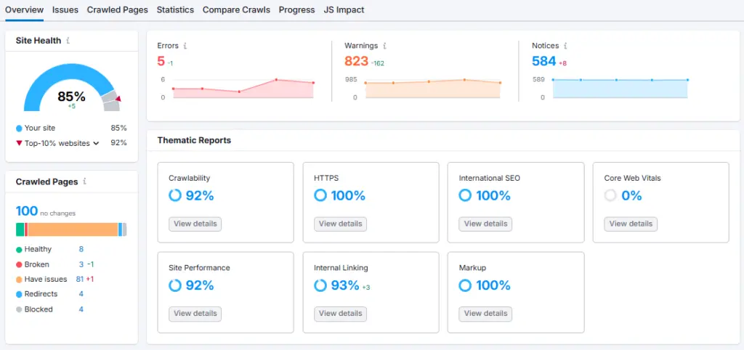
Task: Click the Internal Linking donut icon
Action: (x=320, y=285)
